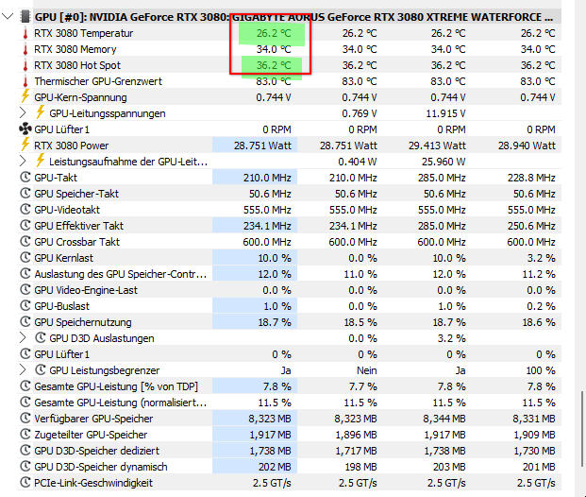586x497 pixels.
Task: Click clock icon of GPU Crossbar Takt
Action: [x=25, y=241]
